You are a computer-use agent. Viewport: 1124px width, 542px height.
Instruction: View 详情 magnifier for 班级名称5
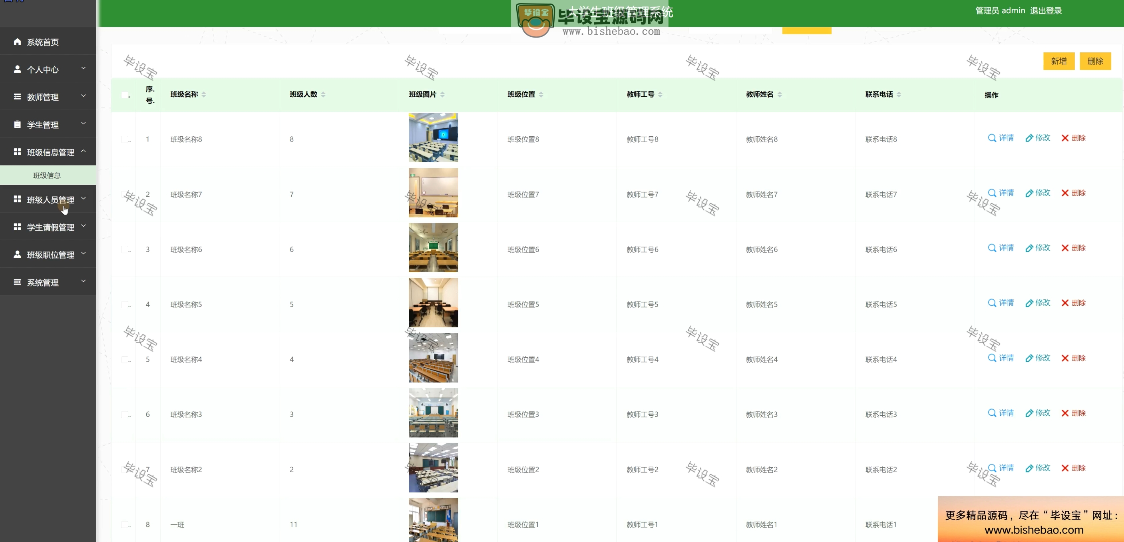992,303
